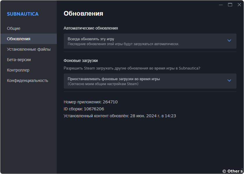Open the Общие settings section

point(28,28)
